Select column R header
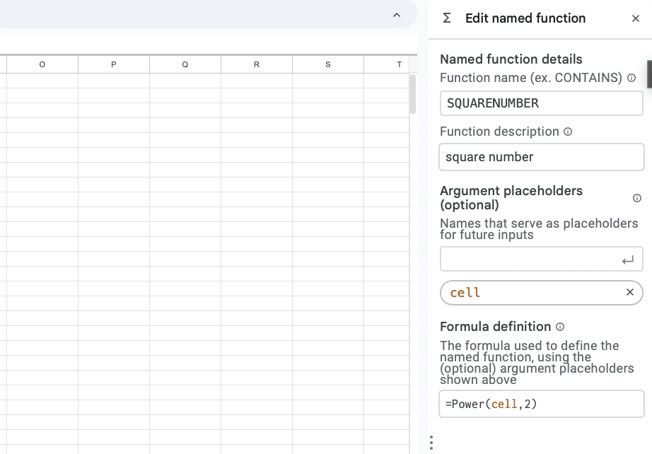The image size is (652, 454). coord(257,64)
